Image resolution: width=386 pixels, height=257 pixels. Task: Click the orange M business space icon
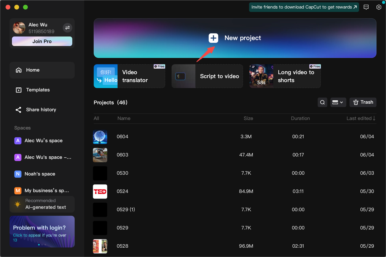pos(18,191)
